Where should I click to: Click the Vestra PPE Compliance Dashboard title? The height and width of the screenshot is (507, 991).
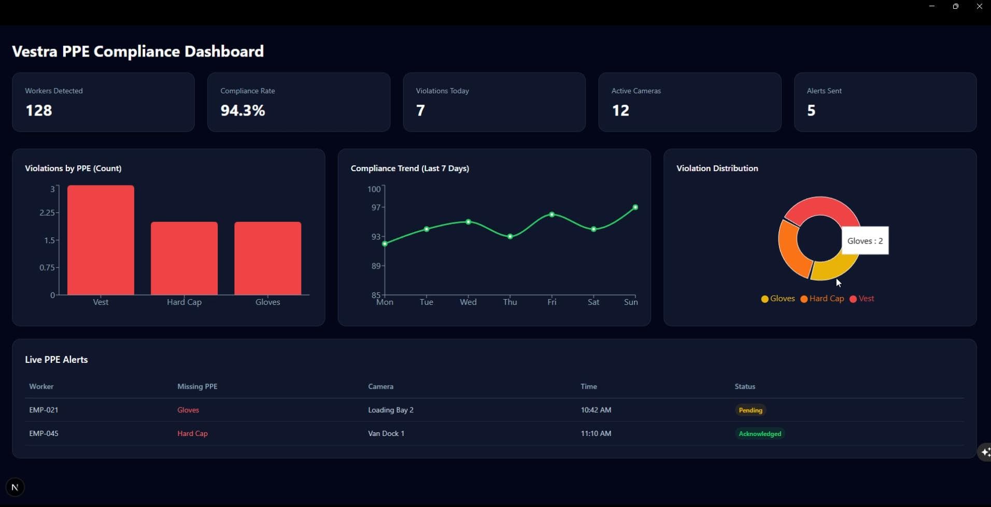coord(138,51)
